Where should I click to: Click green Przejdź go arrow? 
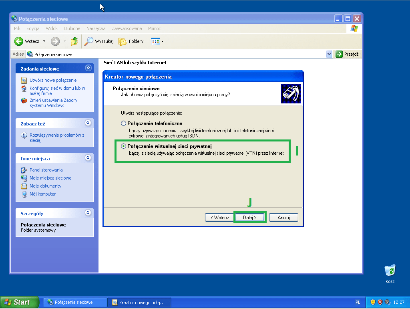point(339,54)
